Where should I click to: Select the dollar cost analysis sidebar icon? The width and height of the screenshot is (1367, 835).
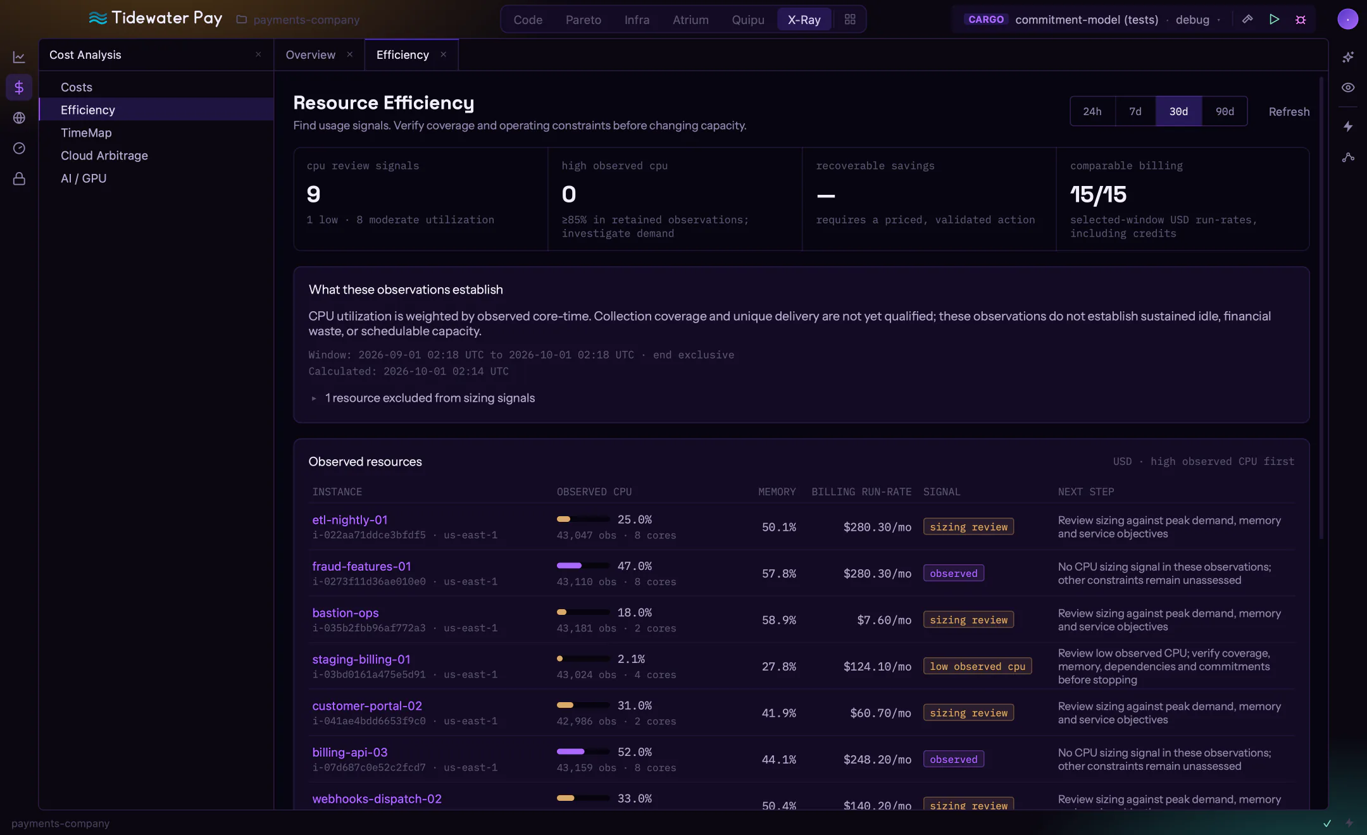pyautogui.click(x=19, y=87)
